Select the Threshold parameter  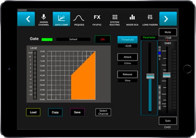pyautogui.click(x=127, y=40)
